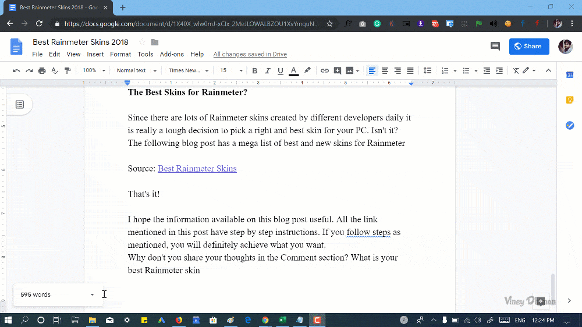The width and height of the screenshot is (582, 327).
Task: Expand the bulleted list style dropdown
Action: [476, 70]
